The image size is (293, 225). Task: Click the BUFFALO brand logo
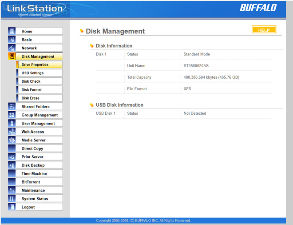258,8
